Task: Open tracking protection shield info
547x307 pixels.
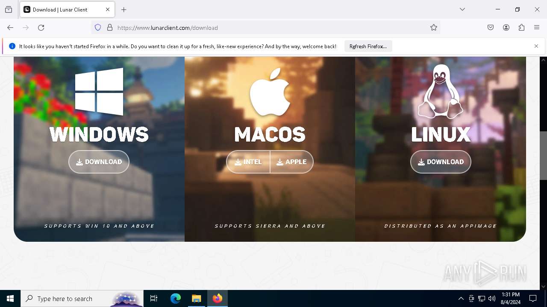Action: [x=98, y=28]
